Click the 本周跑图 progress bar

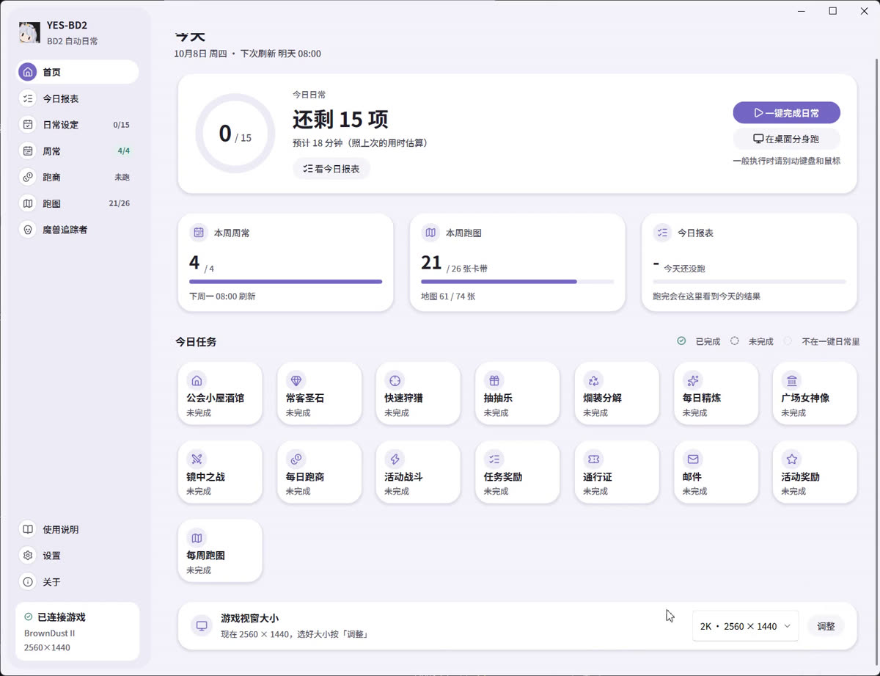517,281
